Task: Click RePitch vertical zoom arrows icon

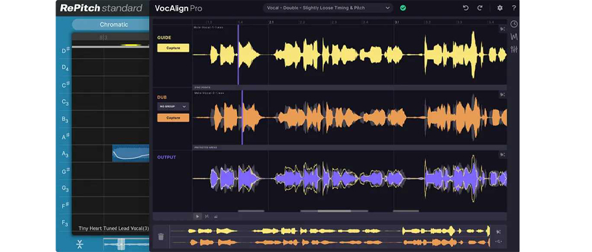Action: 79,244
